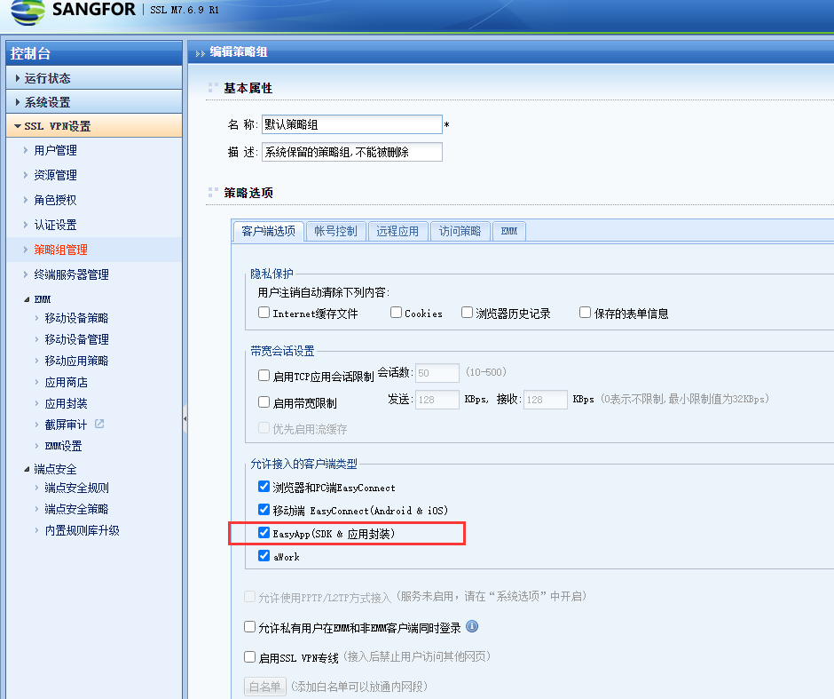Open 资源管理 in the sidebar
This screenshot has height=699, width=834.
click(x=55, y=175)
